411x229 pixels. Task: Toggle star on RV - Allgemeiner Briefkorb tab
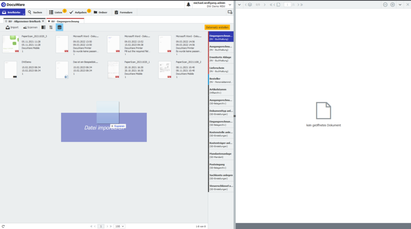point(6,21)
